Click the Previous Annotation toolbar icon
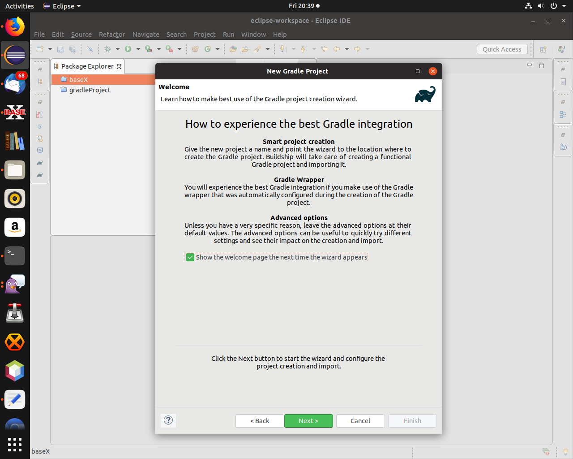Viewport: 573px width, 459px height. [x=304, y=49]
